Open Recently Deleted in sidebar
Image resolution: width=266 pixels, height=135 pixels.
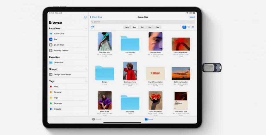[68, 50]
